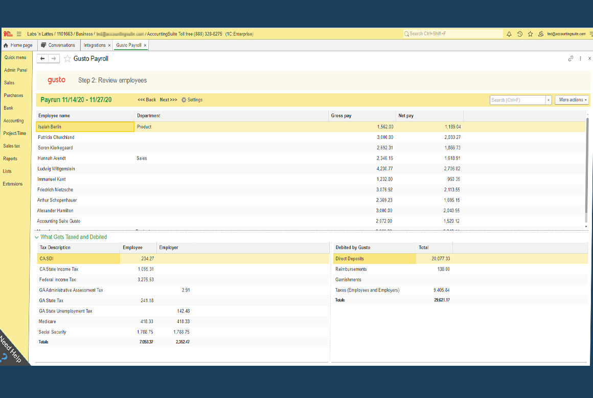Open the history clock icon
Screen dimensions: 593x398
tap(520, 34)
